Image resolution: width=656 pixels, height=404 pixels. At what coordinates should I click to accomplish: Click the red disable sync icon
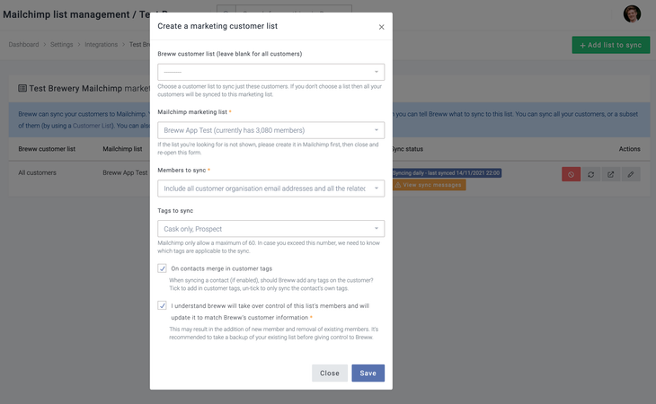pos(571,173)
